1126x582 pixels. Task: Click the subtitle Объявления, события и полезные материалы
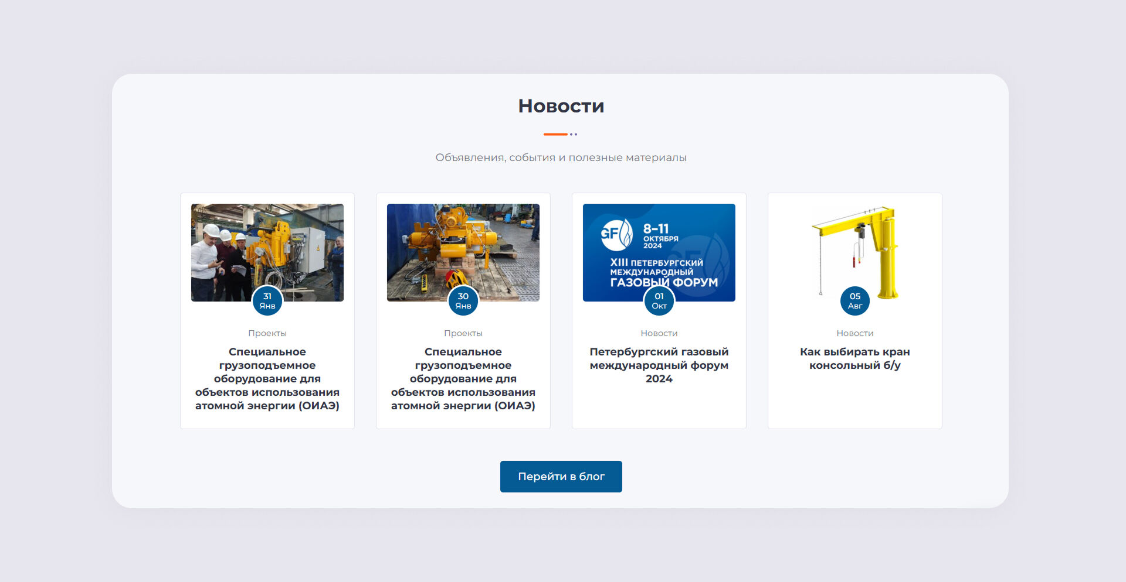[x=561, y=158]
